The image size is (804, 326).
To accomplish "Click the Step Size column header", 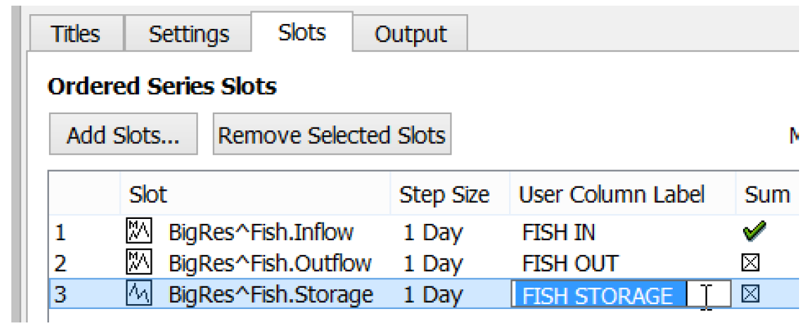I will tap(444, 193).
